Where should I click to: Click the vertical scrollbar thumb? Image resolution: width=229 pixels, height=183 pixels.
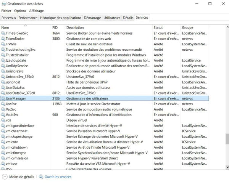227,139
